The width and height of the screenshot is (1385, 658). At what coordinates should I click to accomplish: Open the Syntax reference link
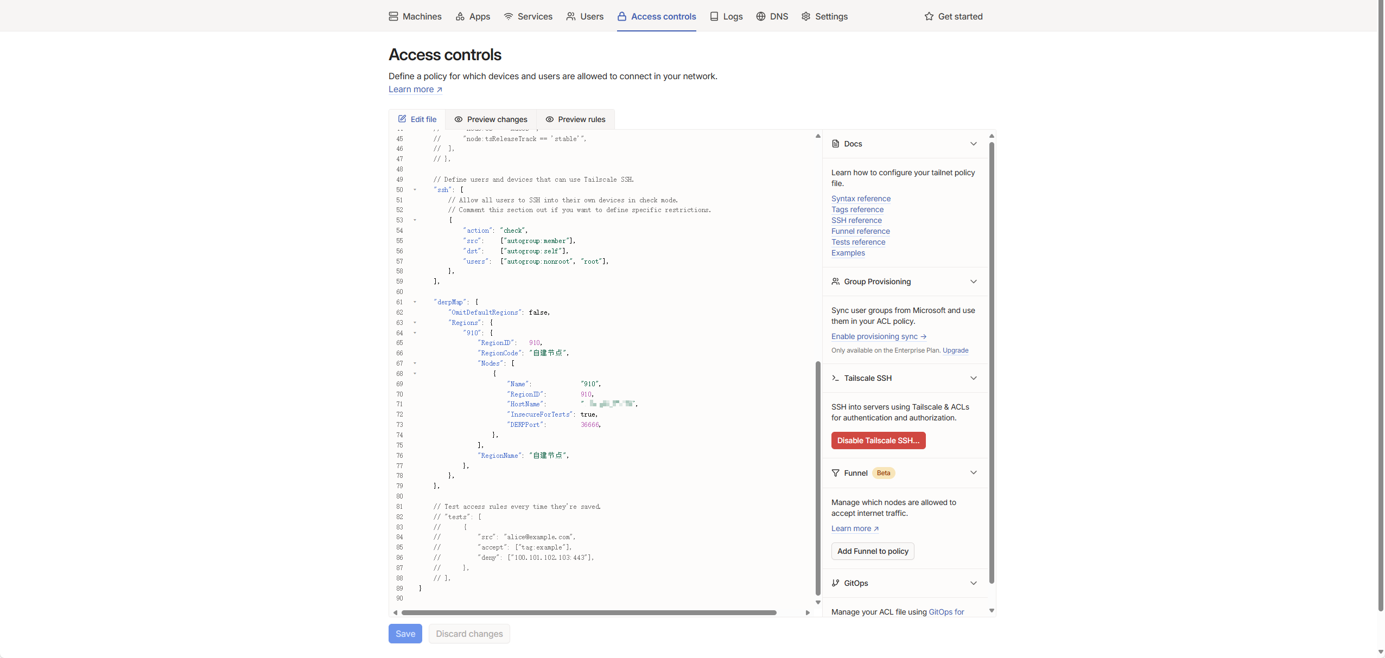(861, 199)
